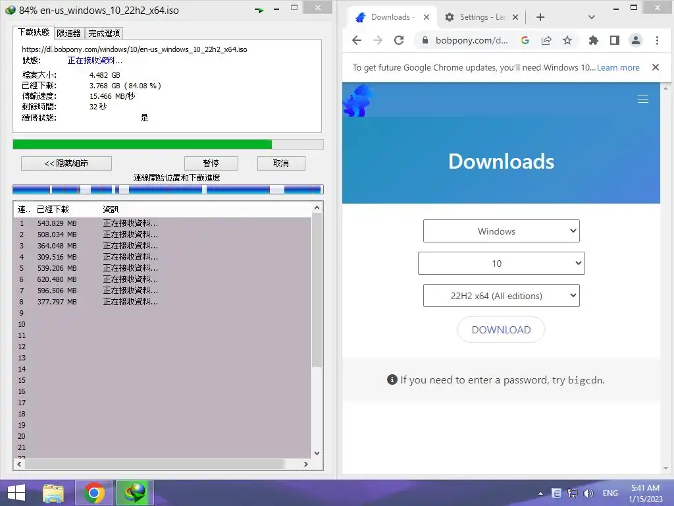Click the volume speaker tray icon
The width and height of the screenshot is (674, 506).
point(588,493)
